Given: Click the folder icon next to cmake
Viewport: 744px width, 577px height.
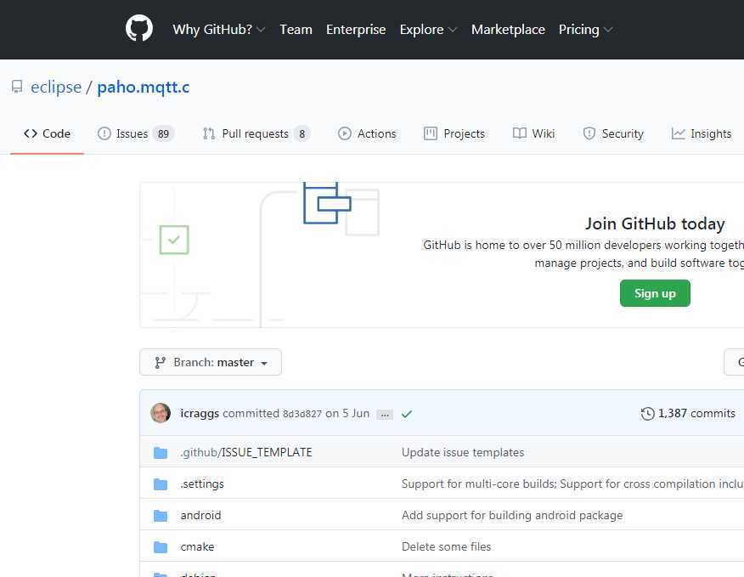Looking at the screenshot, I should pyautogui.click(x=161, y=546).
